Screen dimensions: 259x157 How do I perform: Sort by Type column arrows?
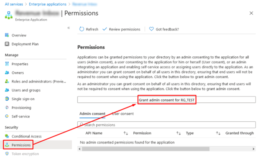tap(218, 133)
